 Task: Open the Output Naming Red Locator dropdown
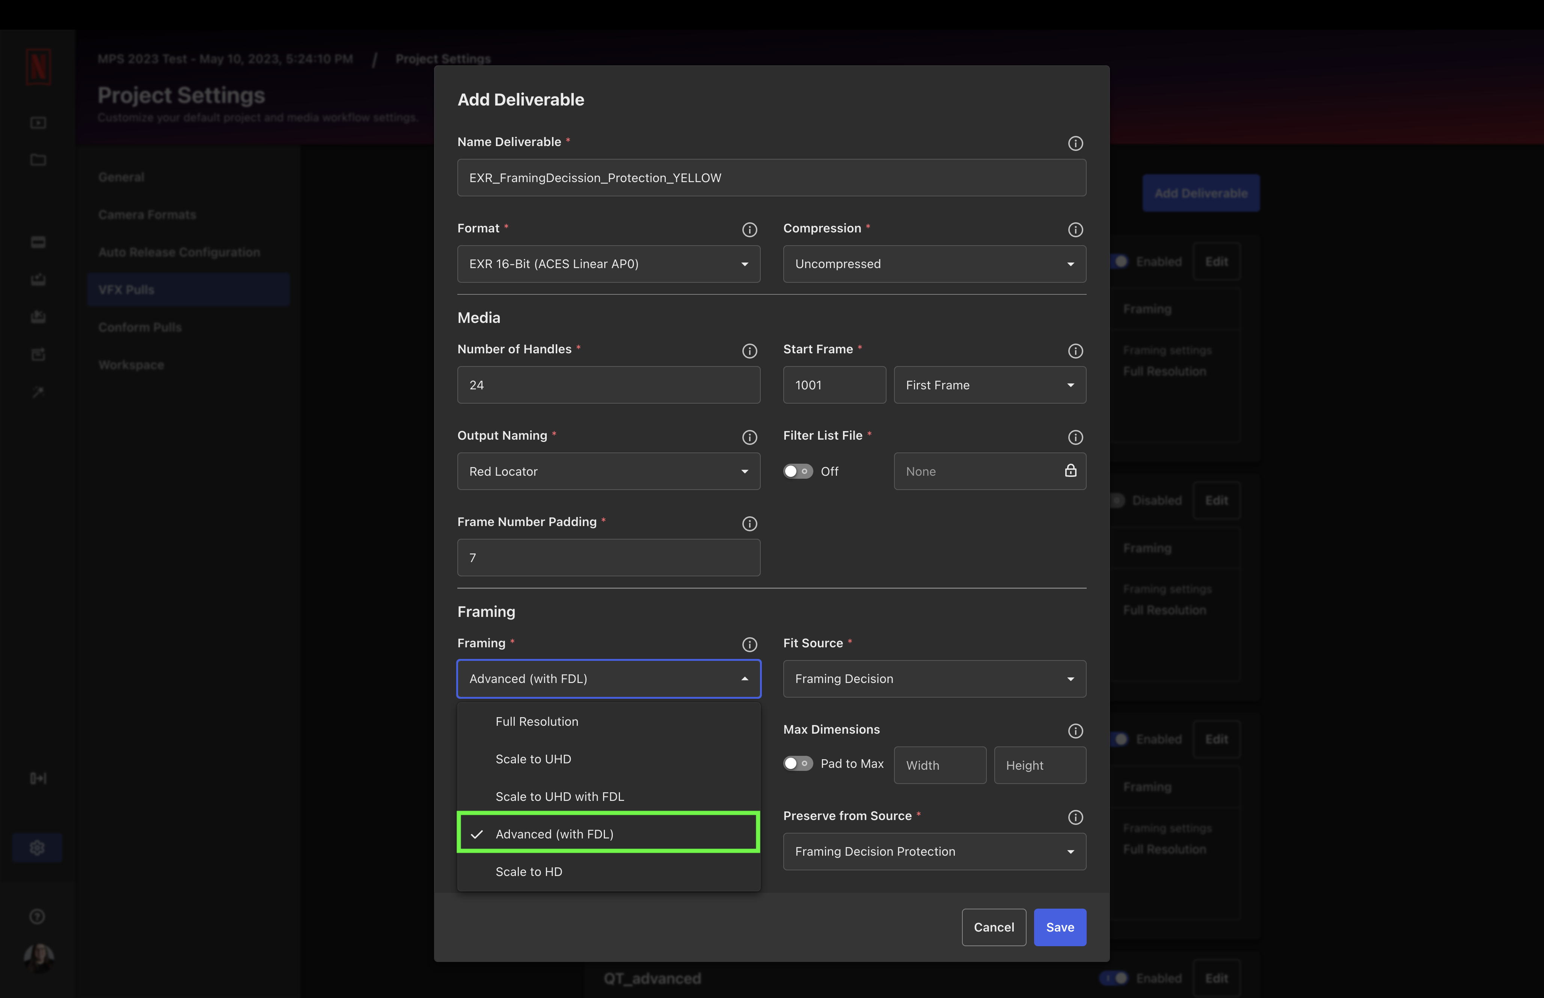pos(608,471)
